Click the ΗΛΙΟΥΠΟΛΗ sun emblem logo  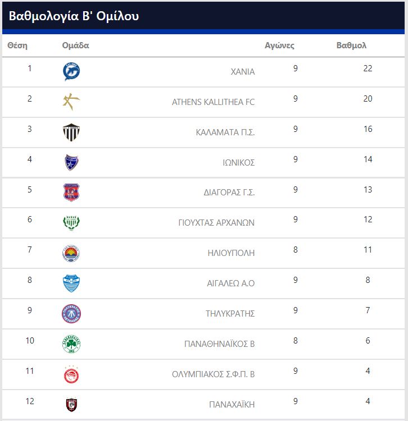click(71, 253)
